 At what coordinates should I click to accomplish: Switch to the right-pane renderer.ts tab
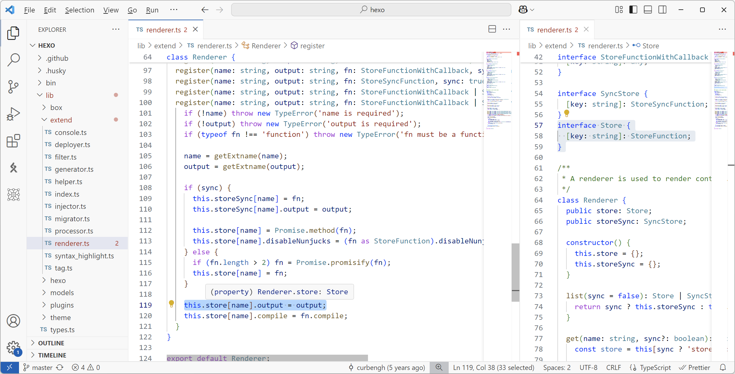point(554,30)
